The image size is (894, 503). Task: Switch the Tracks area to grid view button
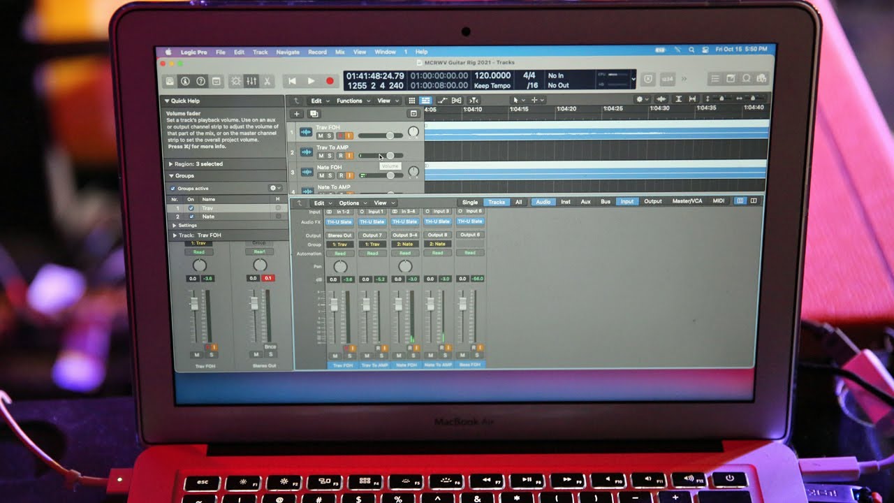[411, 101]
